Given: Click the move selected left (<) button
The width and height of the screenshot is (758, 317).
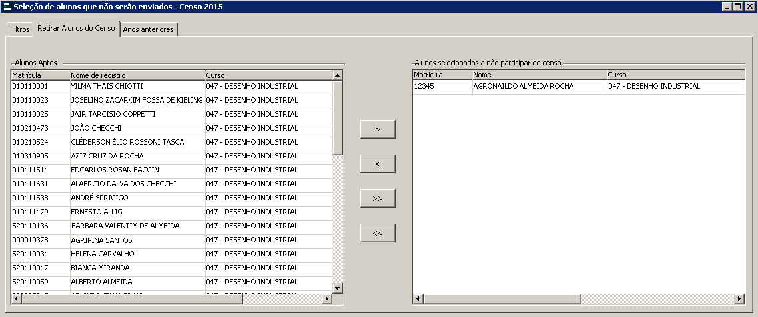Looking at the screenshot, I should pos(378,164).
